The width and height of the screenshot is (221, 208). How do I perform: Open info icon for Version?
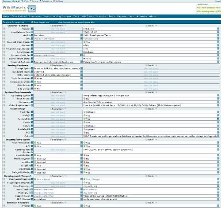32,29
